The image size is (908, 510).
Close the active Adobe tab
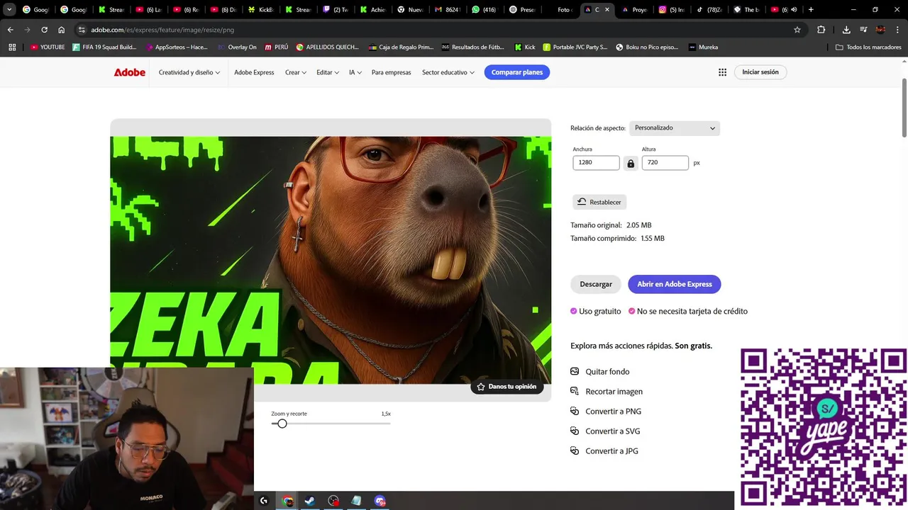point(607,10)
